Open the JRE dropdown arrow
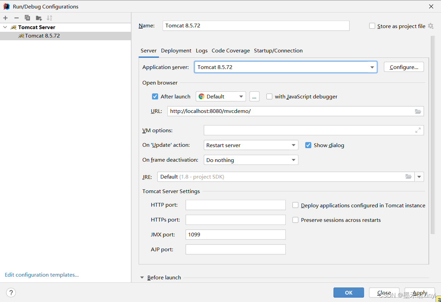This screenshot has width=441, height=302. 419,177
